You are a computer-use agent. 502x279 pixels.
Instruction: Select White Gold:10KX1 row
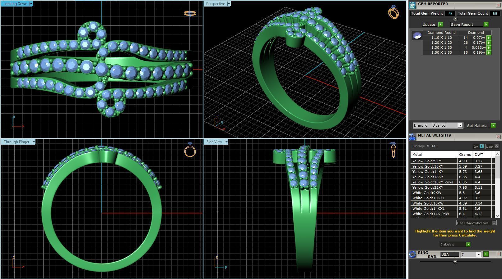(x=453, y=198)
